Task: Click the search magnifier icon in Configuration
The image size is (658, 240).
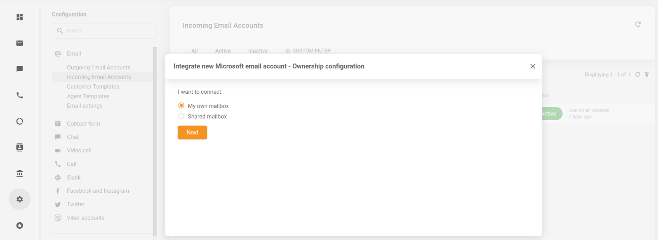Action: tap(60, 31)
